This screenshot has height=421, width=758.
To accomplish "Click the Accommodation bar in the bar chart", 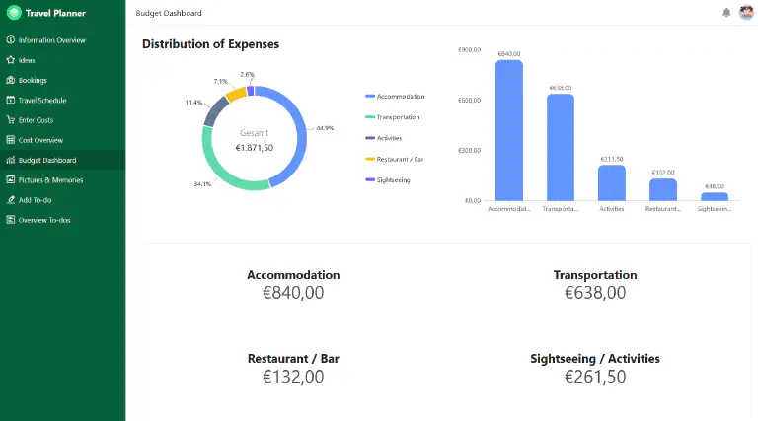I will 509,130.
